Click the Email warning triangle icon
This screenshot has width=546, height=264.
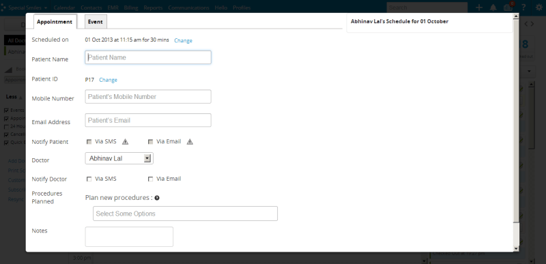(190, 142)
